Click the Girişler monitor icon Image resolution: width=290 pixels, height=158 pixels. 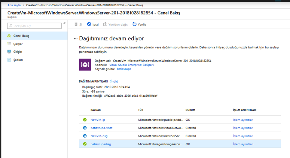pyautogui.click(x=9, y=52)
